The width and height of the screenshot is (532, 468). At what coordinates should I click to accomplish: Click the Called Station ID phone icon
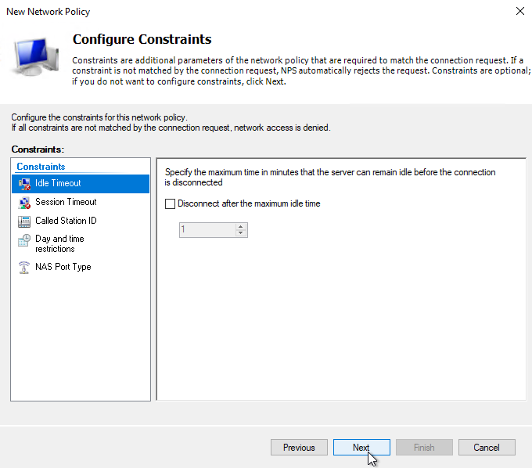(24, 221)
